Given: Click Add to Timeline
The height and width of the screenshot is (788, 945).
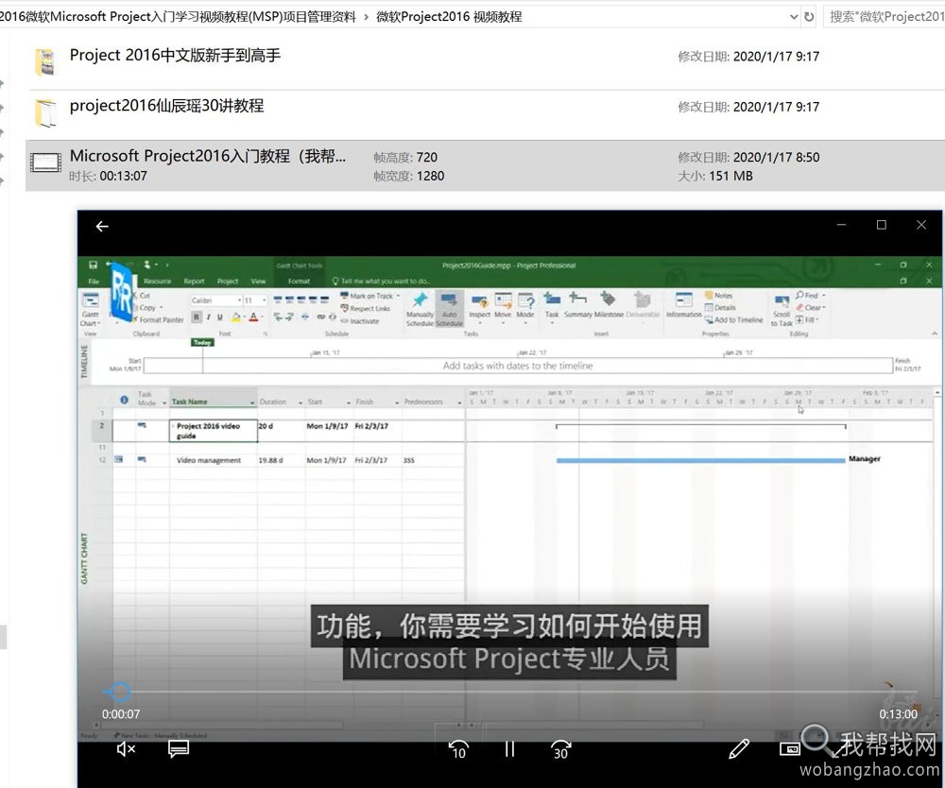Looking at the screenshot, I should tap(733, 320).
